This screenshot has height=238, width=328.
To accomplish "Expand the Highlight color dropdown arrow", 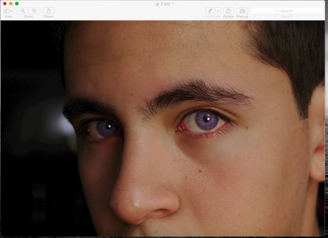I will pyautogui.click(x=218, y=11).
